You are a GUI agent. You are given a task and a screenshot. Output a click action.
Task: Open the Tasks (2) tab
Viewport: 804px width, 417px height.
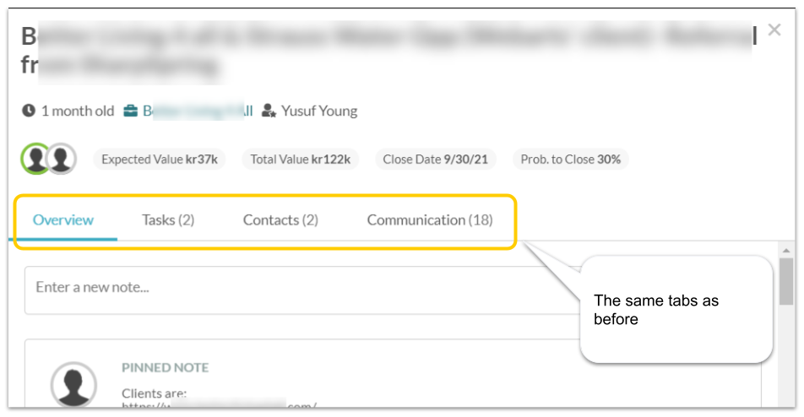168,219
